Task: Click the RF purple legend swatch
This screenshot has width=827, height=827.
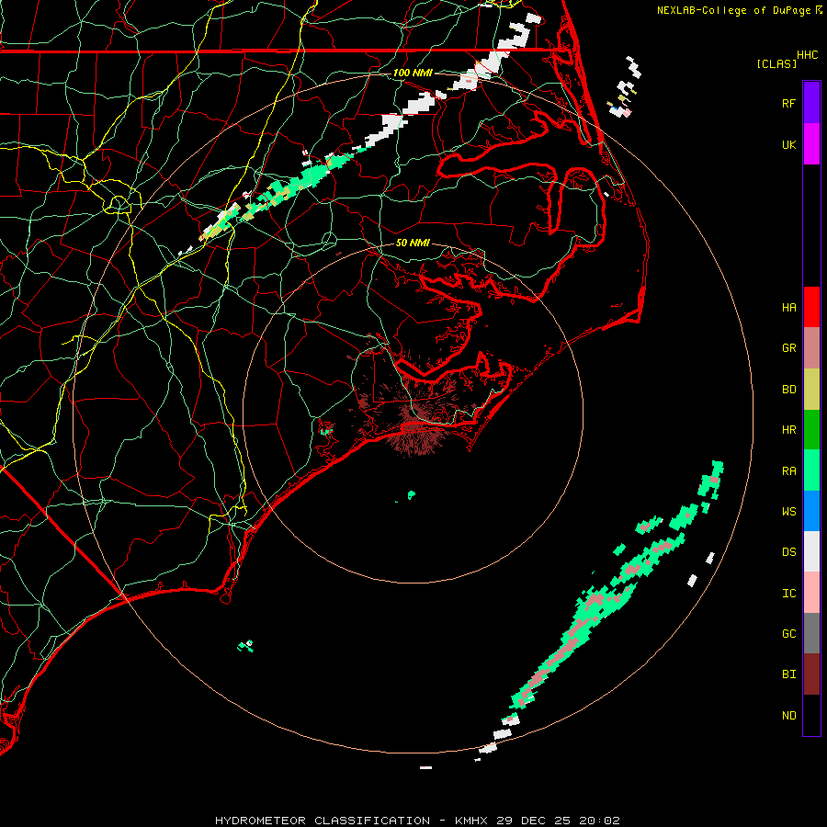Action: tap(811, 103)
